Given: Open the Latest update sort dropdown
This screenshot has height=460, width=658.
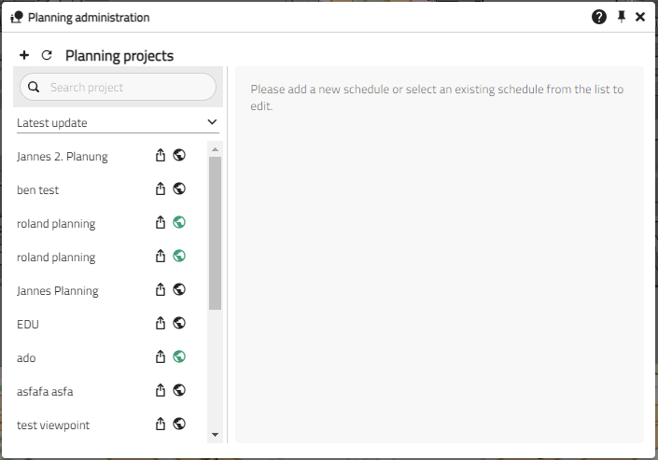Looking at the screenshot, I should click(x=118, y=122).
